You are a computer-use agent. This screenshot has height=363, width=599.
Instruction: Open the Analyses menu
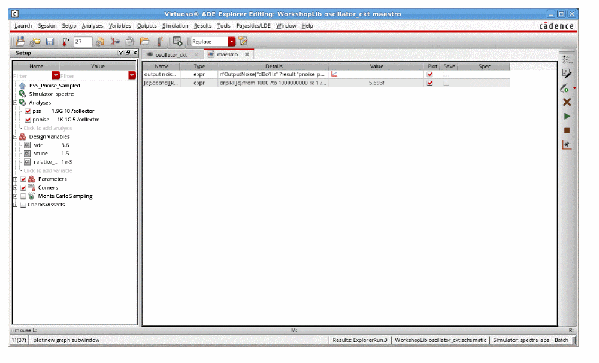click(x=92, y=26)
